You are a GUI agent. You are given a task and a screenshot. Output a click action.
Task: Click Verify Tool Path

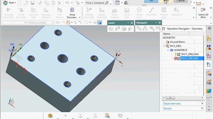(21, 13)
